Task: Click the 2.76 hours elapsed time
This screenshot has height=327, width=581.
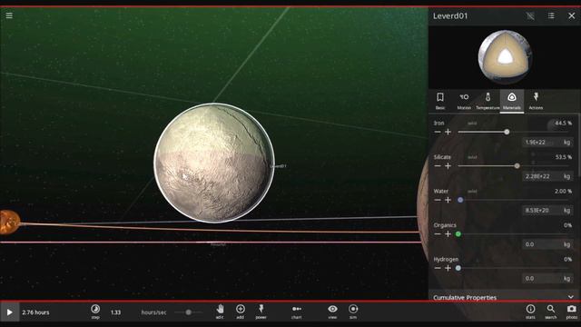Action: [x=35, y=312]
